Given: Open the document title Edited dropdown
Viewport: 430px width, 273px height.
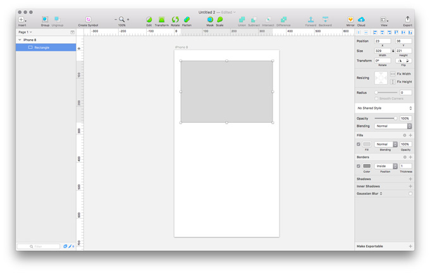Looking at the screenshot, I should tap(228, 13).
